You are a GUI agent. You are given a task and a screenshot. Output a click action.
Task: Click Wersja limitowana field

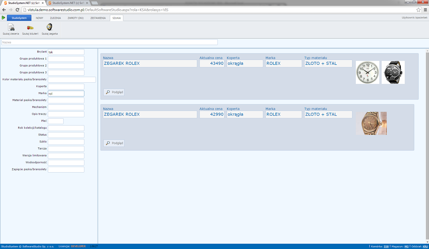pos(66,156)
